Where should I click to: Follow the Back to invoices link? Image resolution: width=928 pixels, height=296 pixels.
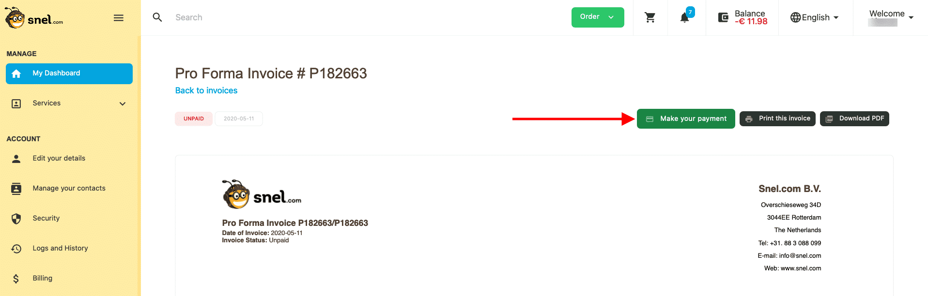pyautogui.click(x=206, y=90)
